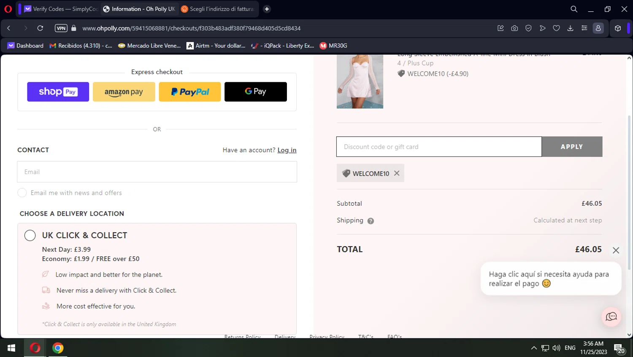Open network status tray icon

pos(545,348)
